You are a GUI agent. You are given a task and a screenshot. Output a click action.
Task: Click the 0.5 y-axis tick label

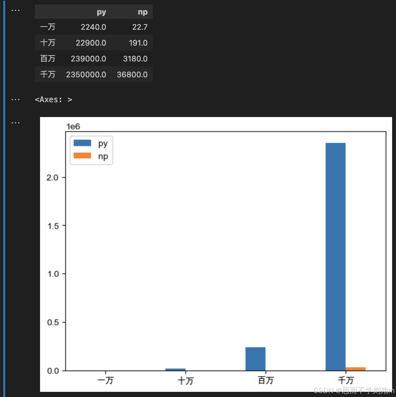(x=53, y=322)
